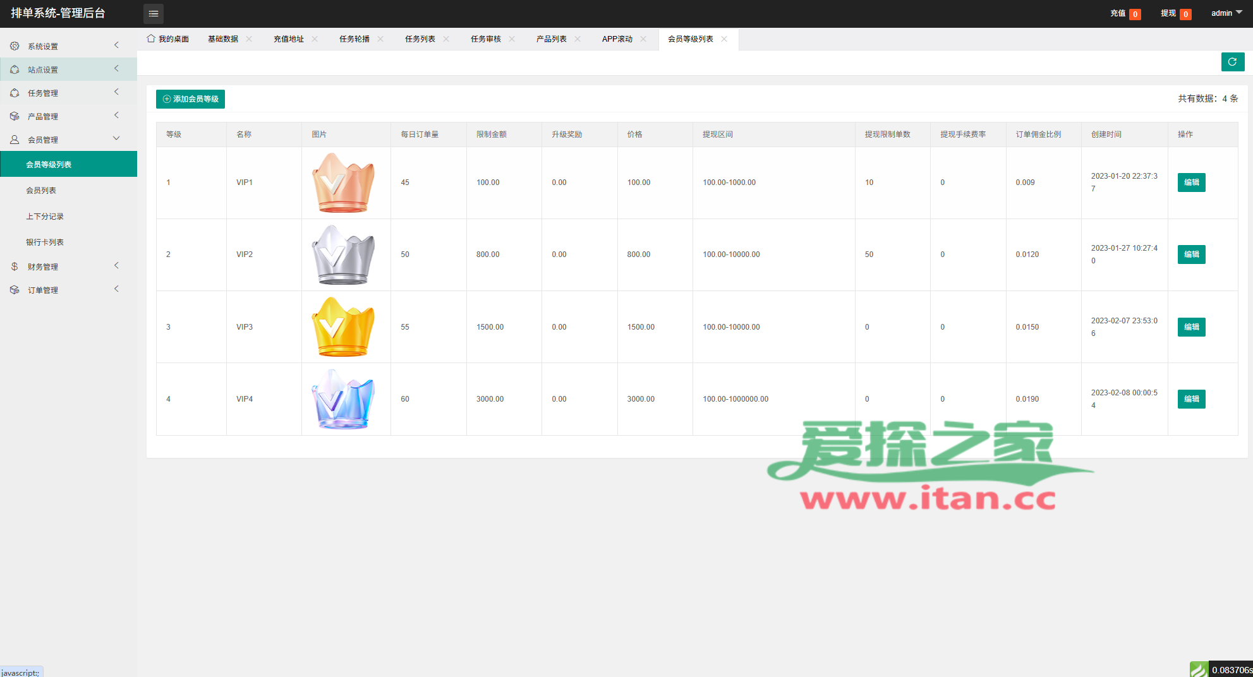This screenshot has width=1253, height=677.
Task: Click the 充值 notification badge
Action: (x=1135, y=14)
